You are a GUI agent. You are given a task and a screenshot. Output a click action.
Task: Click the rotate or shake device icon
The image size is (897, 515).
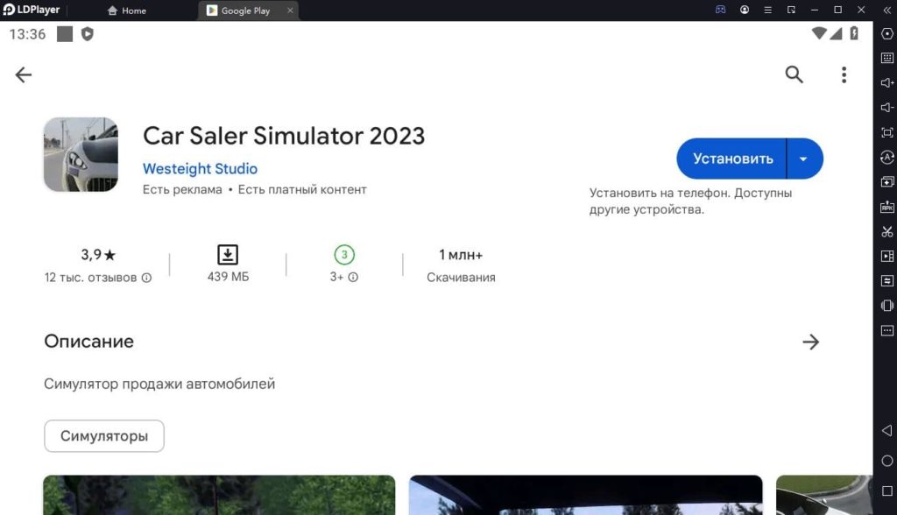[886, 306]
